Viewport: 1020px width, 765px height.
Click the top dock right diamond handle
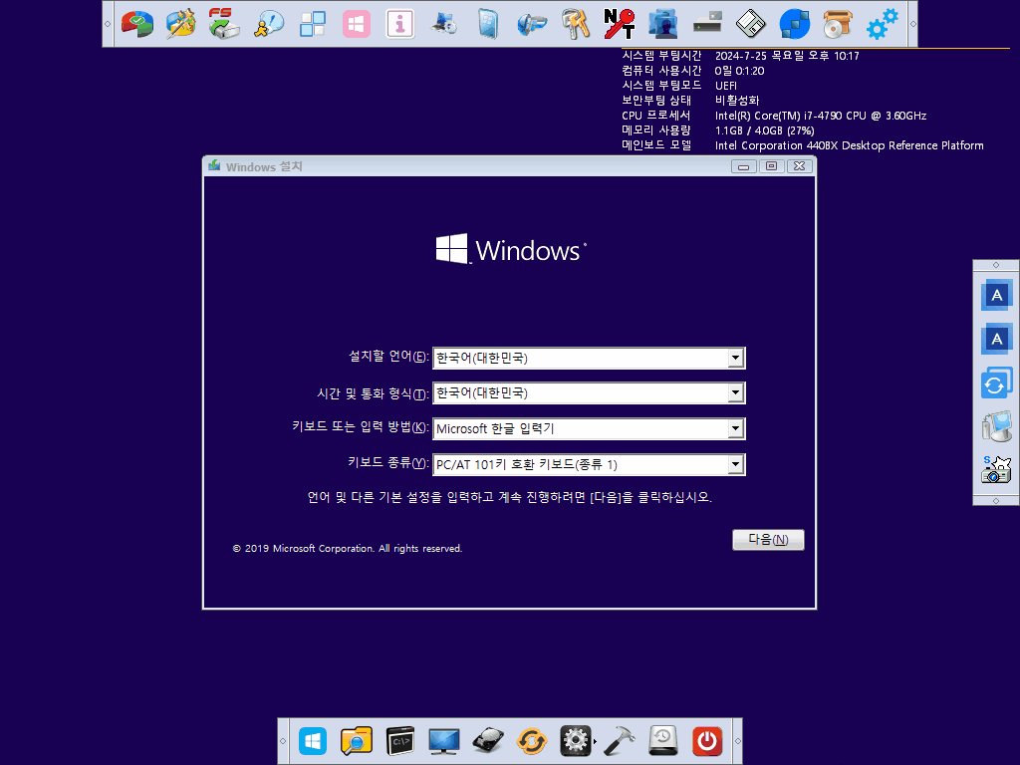912,24
